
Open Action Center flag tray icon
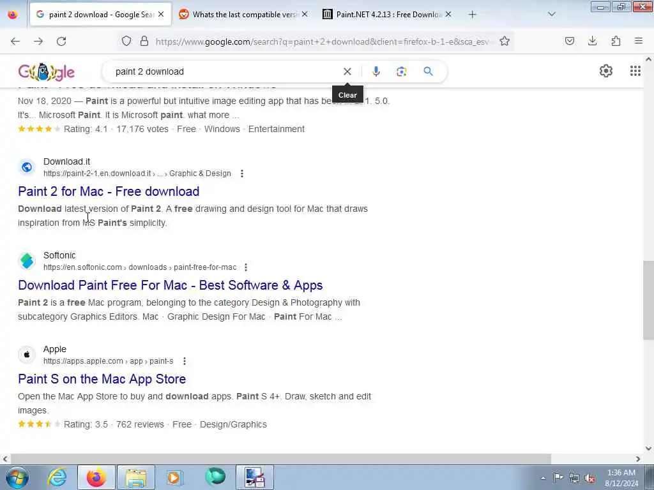pos(558,477)
